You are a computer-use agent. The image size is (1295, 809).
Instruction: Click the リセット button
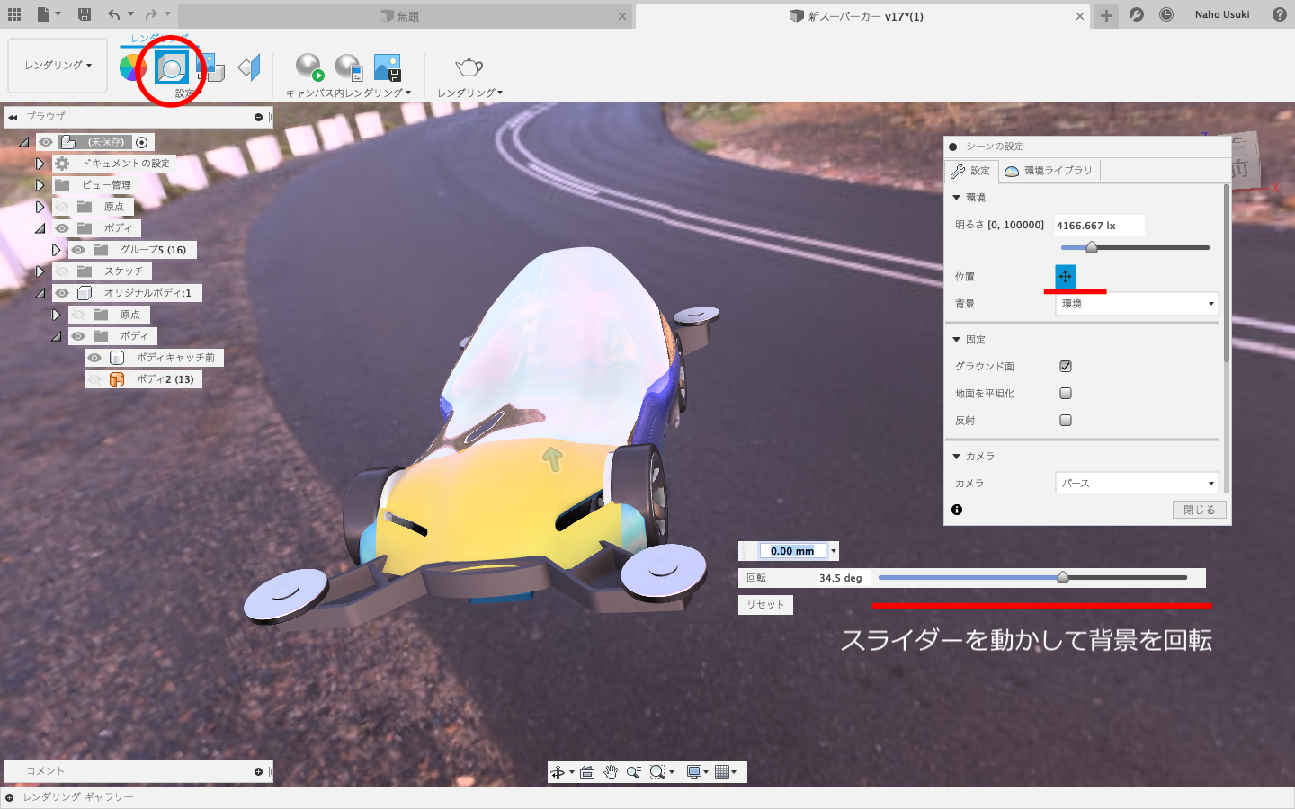click(x=764, y=604)
